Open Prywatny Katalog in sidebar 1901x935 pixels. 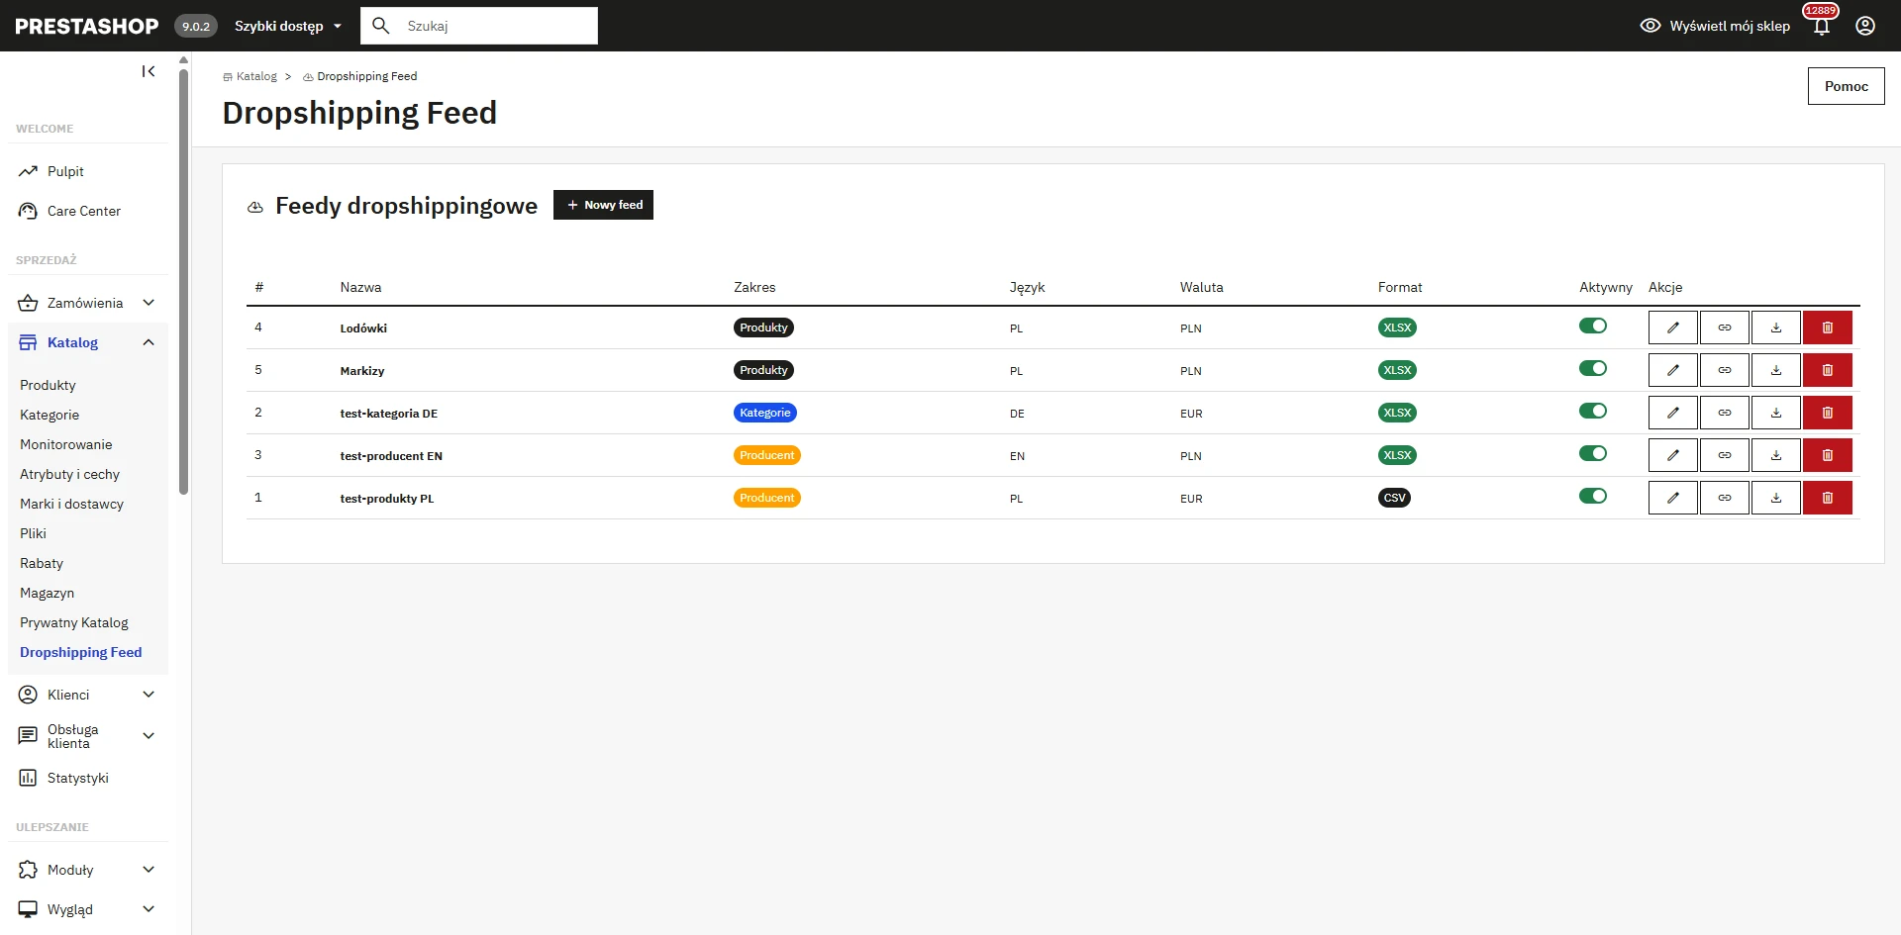pos(74,622)
